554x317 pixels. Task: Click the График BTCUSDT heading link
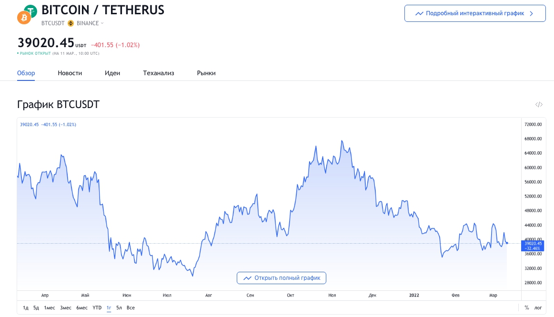point(58,105)
